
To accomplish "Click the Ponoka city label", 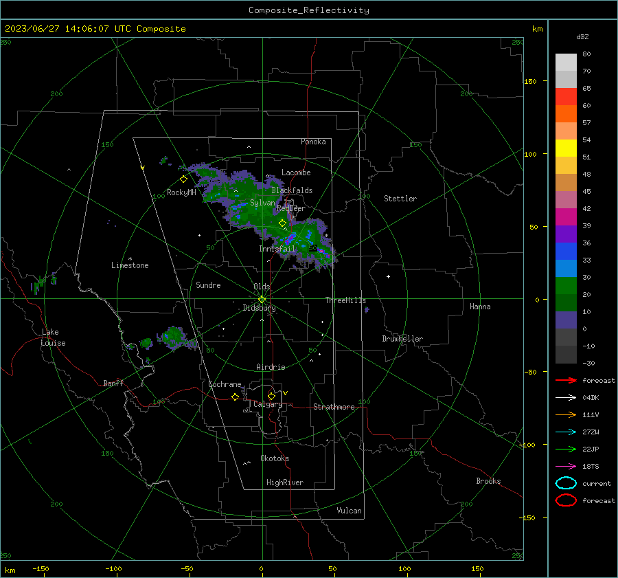I will 313,142.
